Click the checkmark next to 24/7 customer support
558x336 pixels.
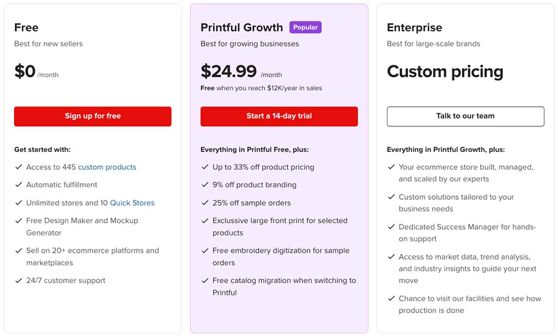coord(19,280)
